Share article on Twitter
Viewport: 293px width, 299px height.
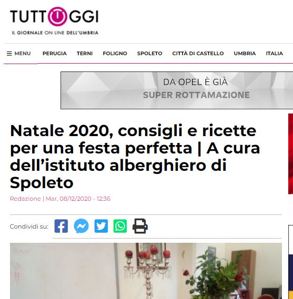tap(101, 226)
